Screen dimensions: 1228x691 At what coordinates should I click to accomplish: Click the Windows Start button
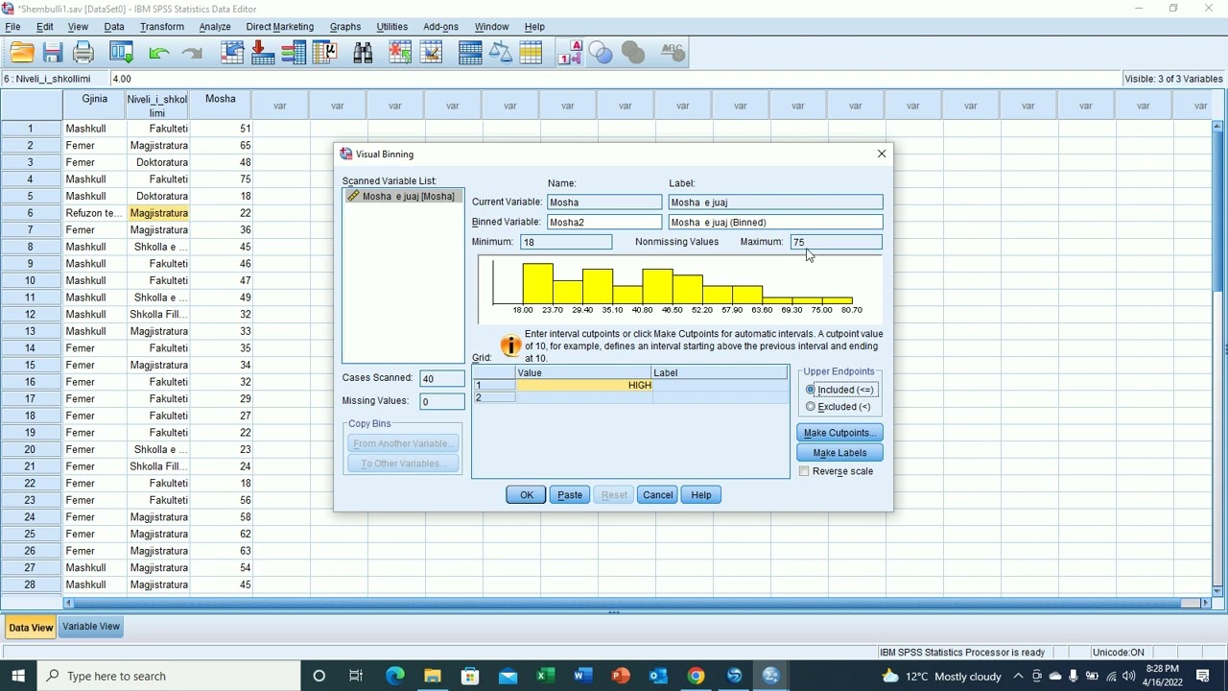(x=18, y=676)
